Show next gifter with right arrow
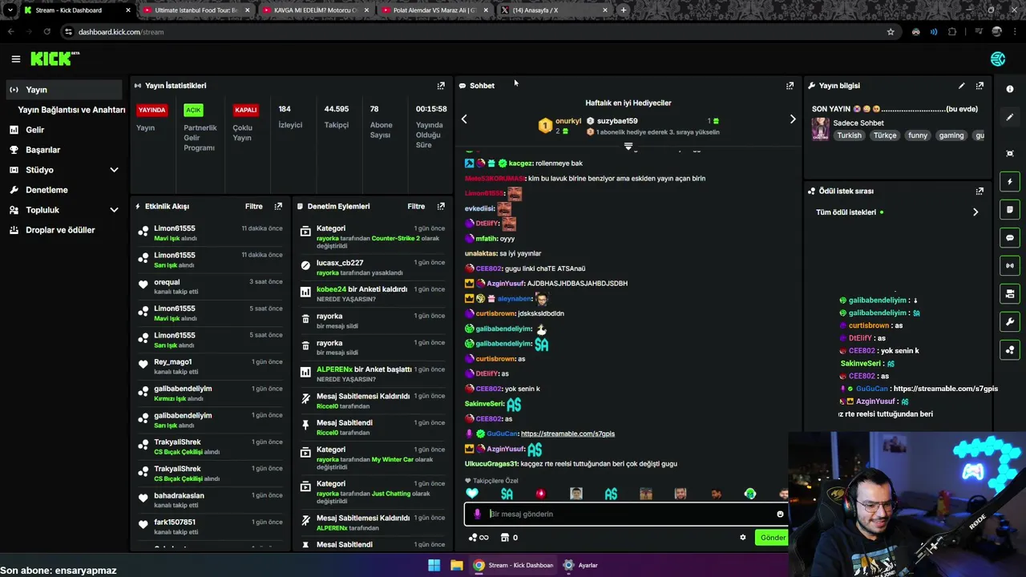 click(x=793, y=119)
